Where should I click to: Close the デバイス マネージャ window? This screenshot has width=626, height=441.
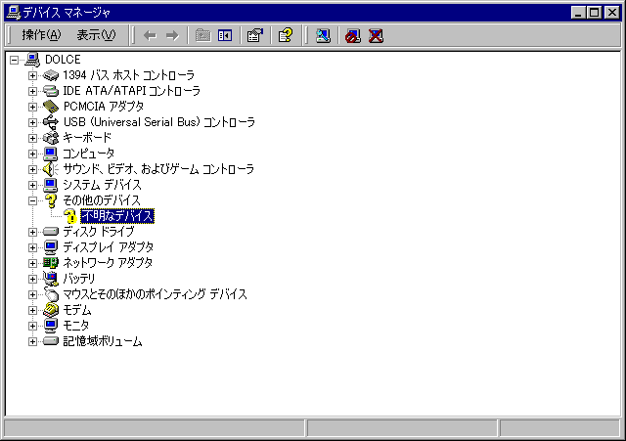pyautogui.click(x=612, y=13)
